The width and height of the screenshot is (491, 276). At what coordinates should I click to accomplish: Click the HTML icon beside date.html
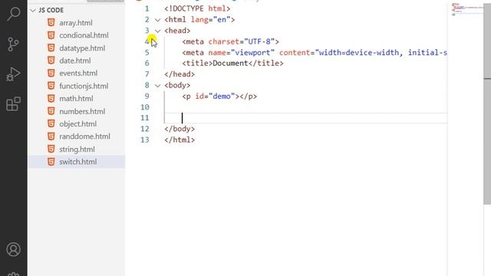(51, 61)
